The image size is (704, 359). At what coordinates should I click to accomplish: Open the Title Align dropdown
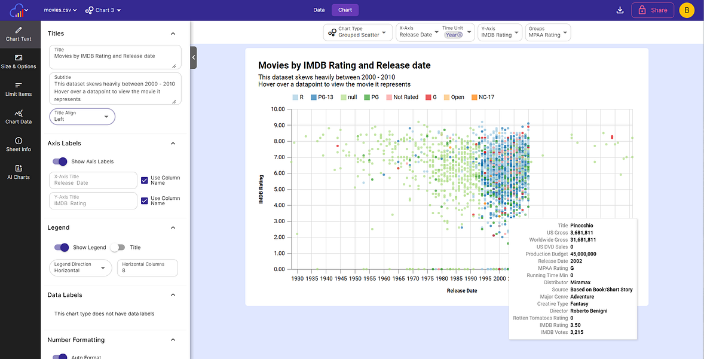[82, 116]
